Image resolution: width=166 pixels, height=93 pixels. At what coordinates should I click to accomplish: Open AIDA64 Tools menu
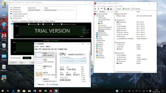(x=116, y=6)
